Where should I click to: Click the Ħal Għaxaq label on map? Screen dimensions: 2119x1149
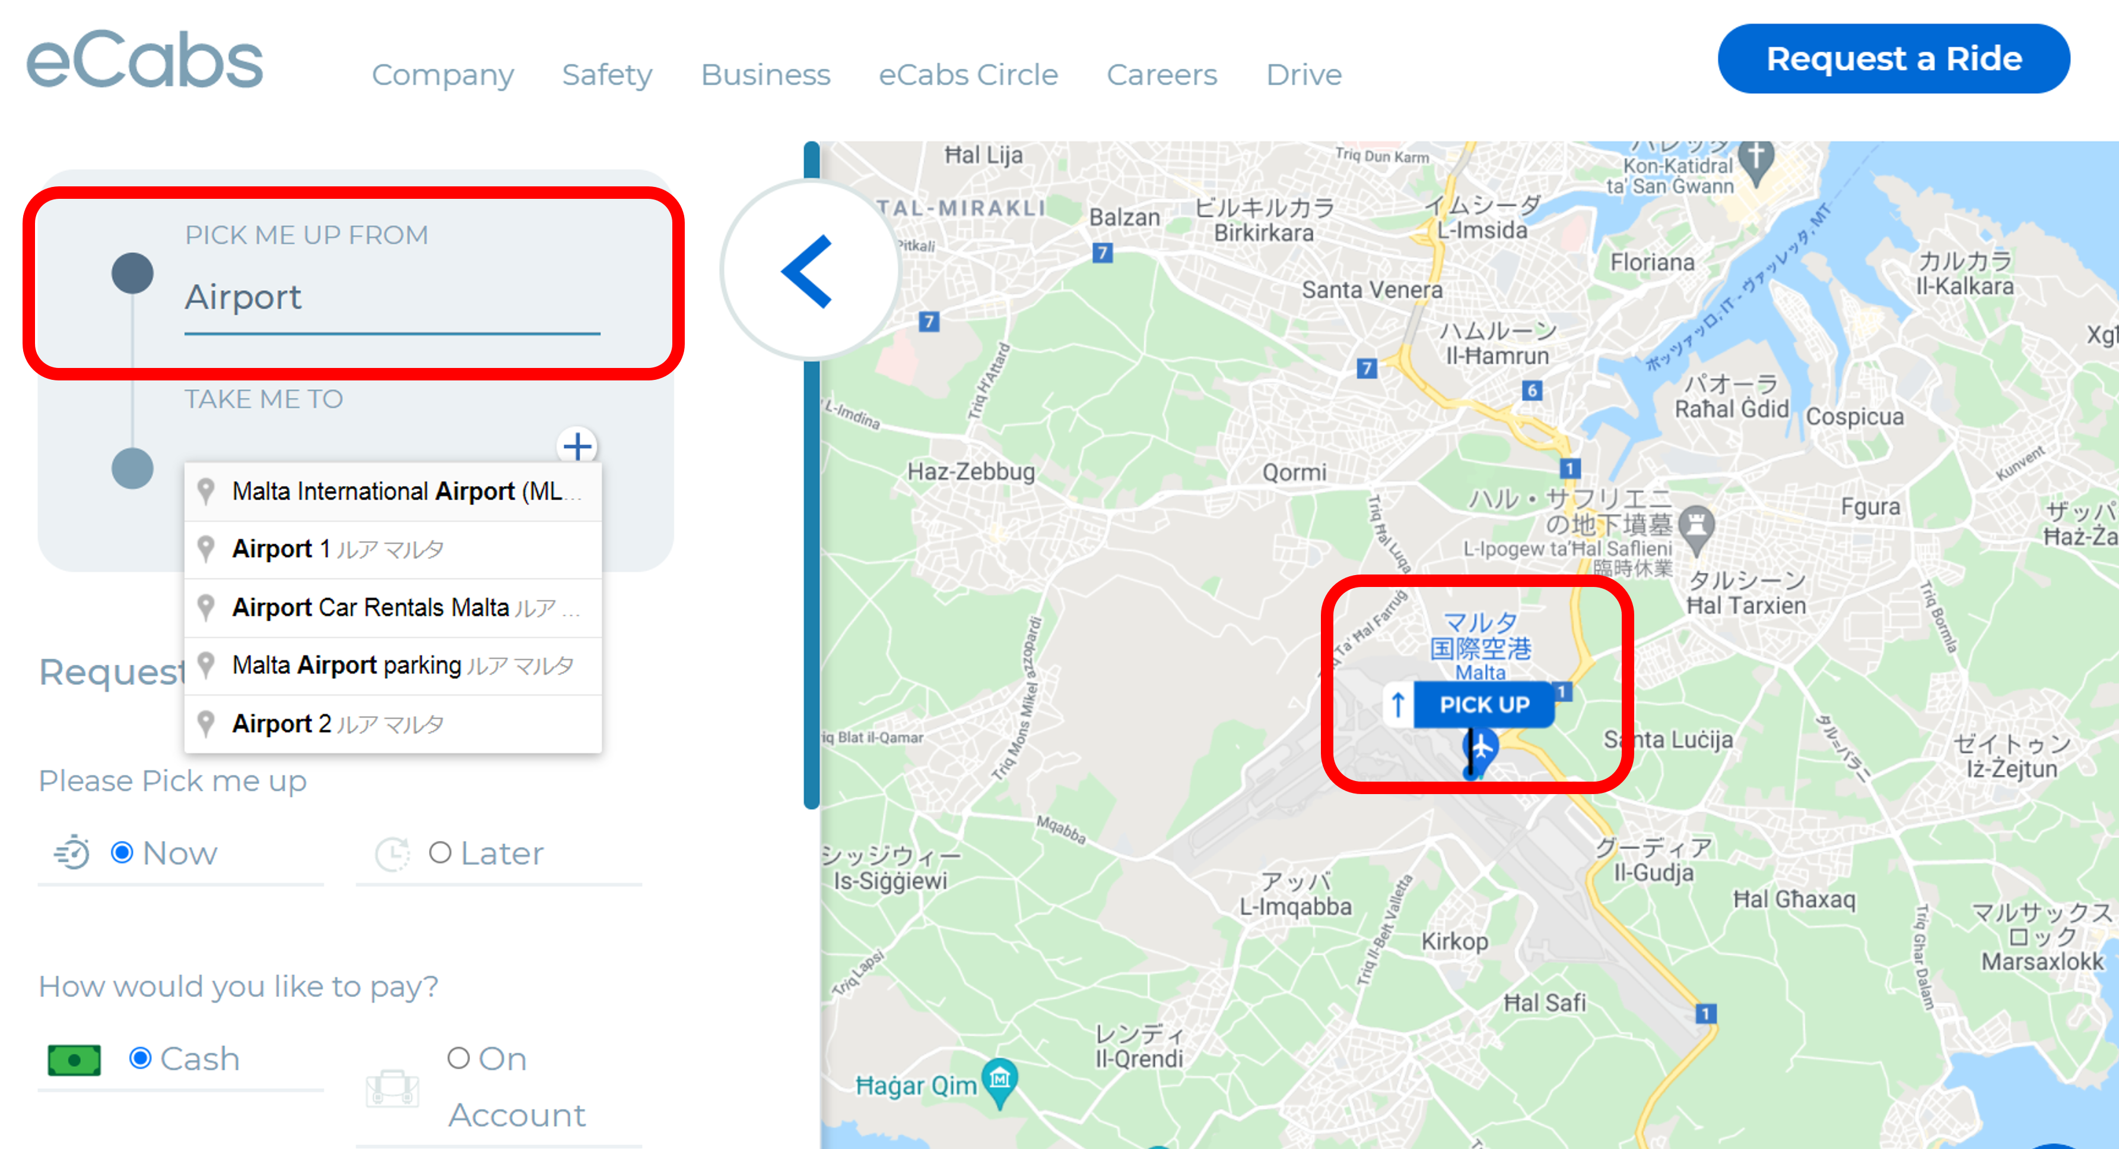point(1794,900)
